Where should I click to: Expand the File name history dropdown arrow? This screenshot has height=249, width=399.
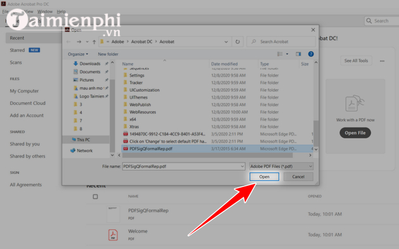[242, 166]
